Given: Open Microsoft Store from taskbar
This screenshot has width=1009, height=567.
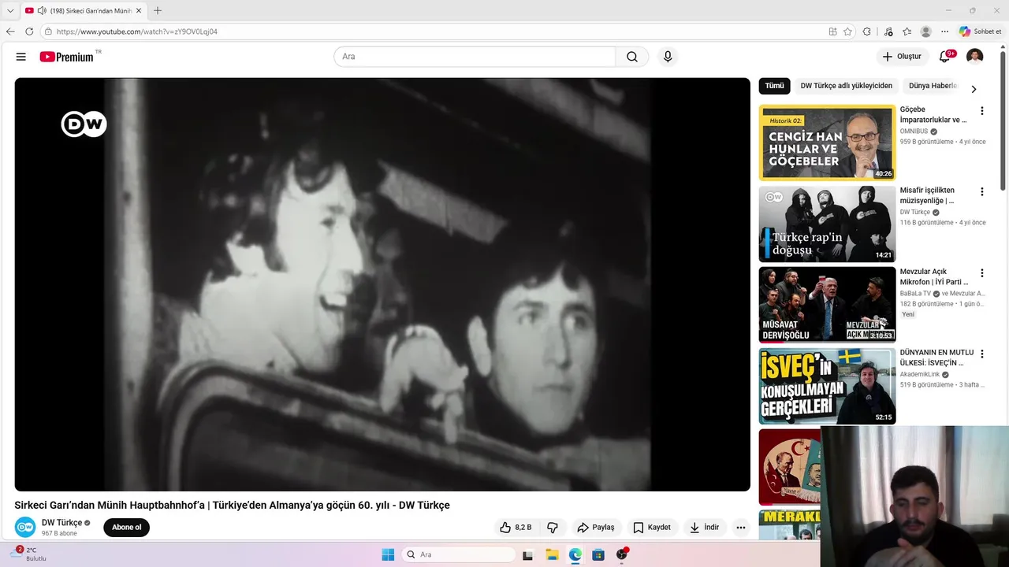Looking at the screenshot, I should click(598, 554).
